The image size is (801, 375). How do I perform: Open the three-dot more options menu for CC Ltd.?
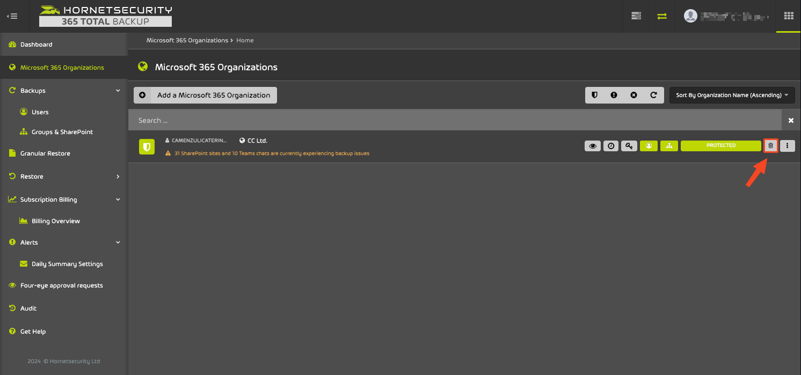pyautogui.click(x=787, y=145)
